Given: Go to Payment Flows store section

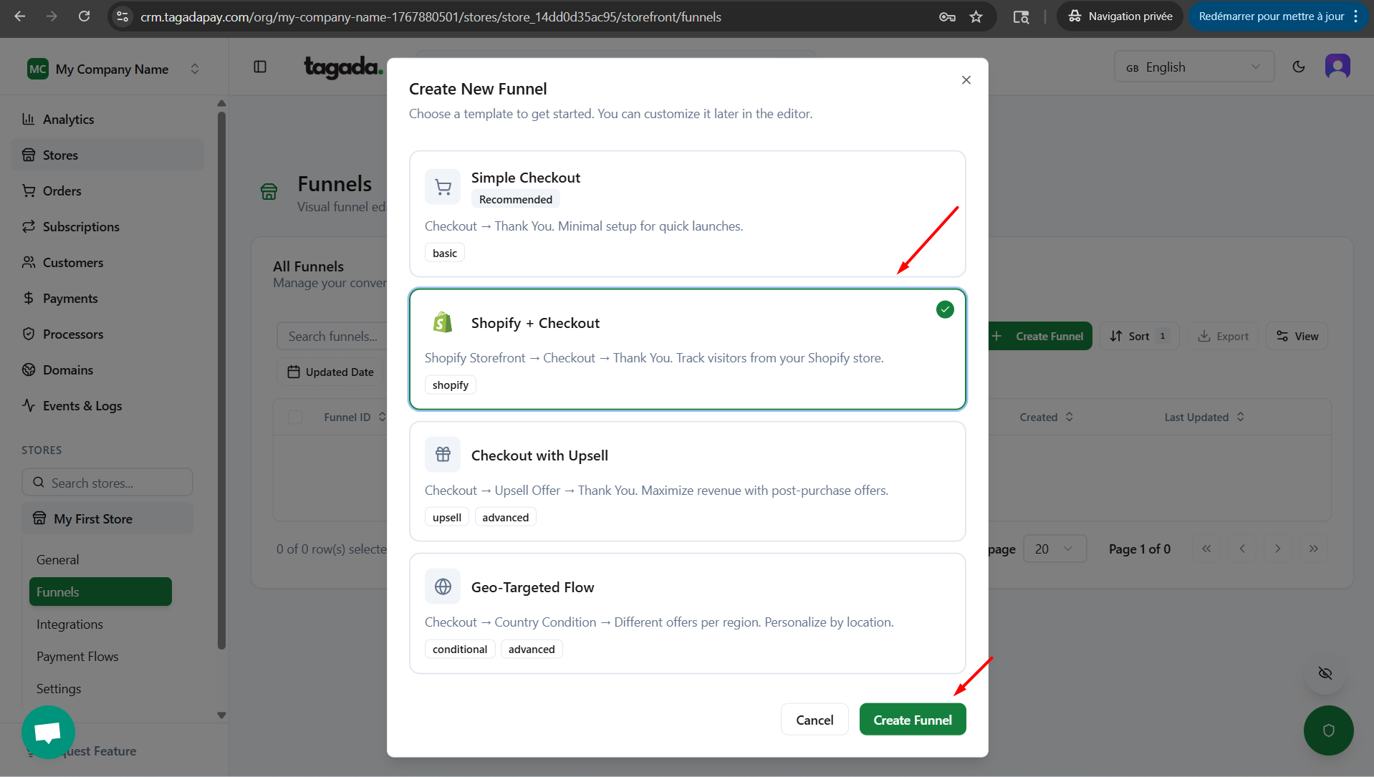Looking at the screenshot, I should [x=77, y=657].
